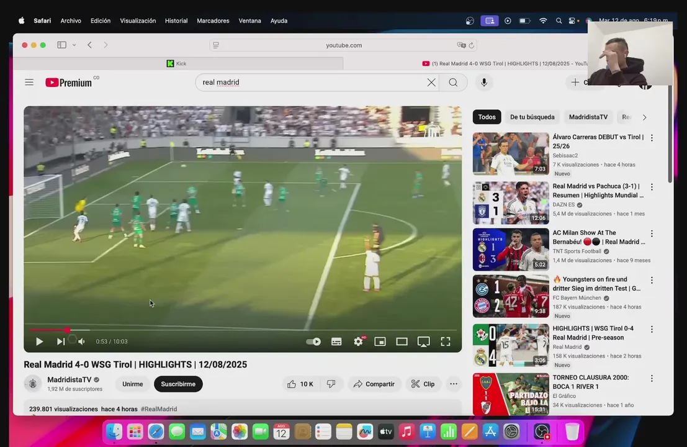Open Safari translate icon in address bar
The width and height of the screenshot is (687, 447).
461,45
